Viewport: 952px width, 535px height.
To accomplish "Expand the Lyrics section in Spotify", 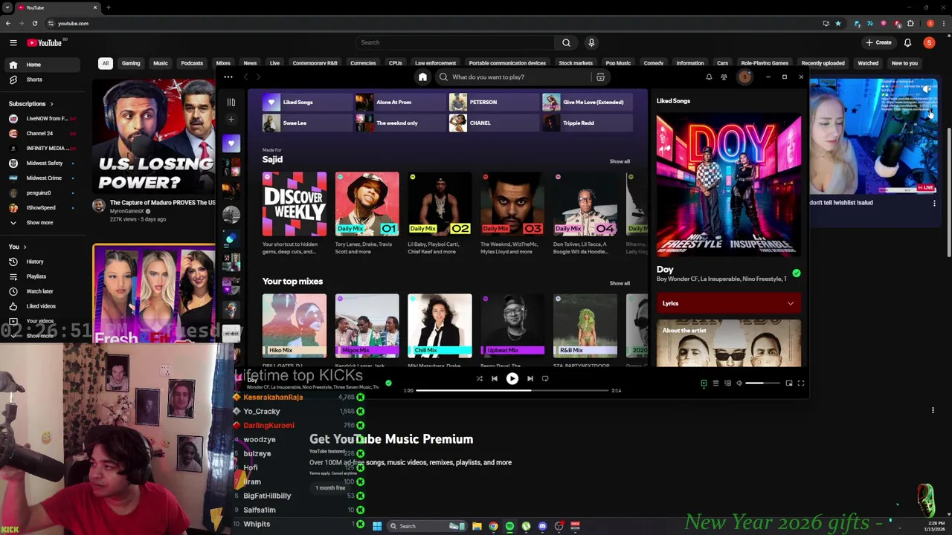I will 729,303.
